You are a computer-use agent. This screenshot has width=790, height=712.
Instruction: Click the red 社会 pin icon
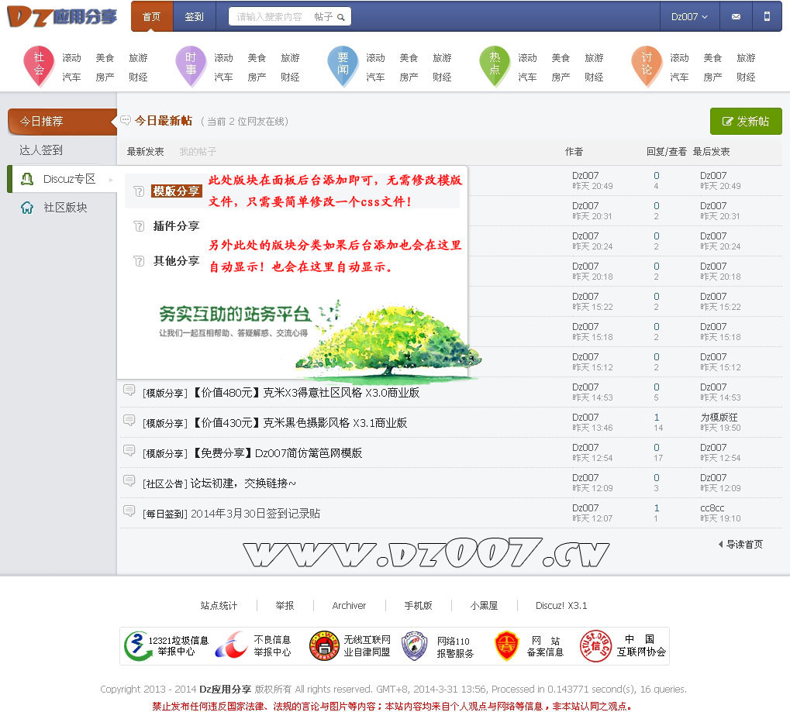(x=39, y=66)
